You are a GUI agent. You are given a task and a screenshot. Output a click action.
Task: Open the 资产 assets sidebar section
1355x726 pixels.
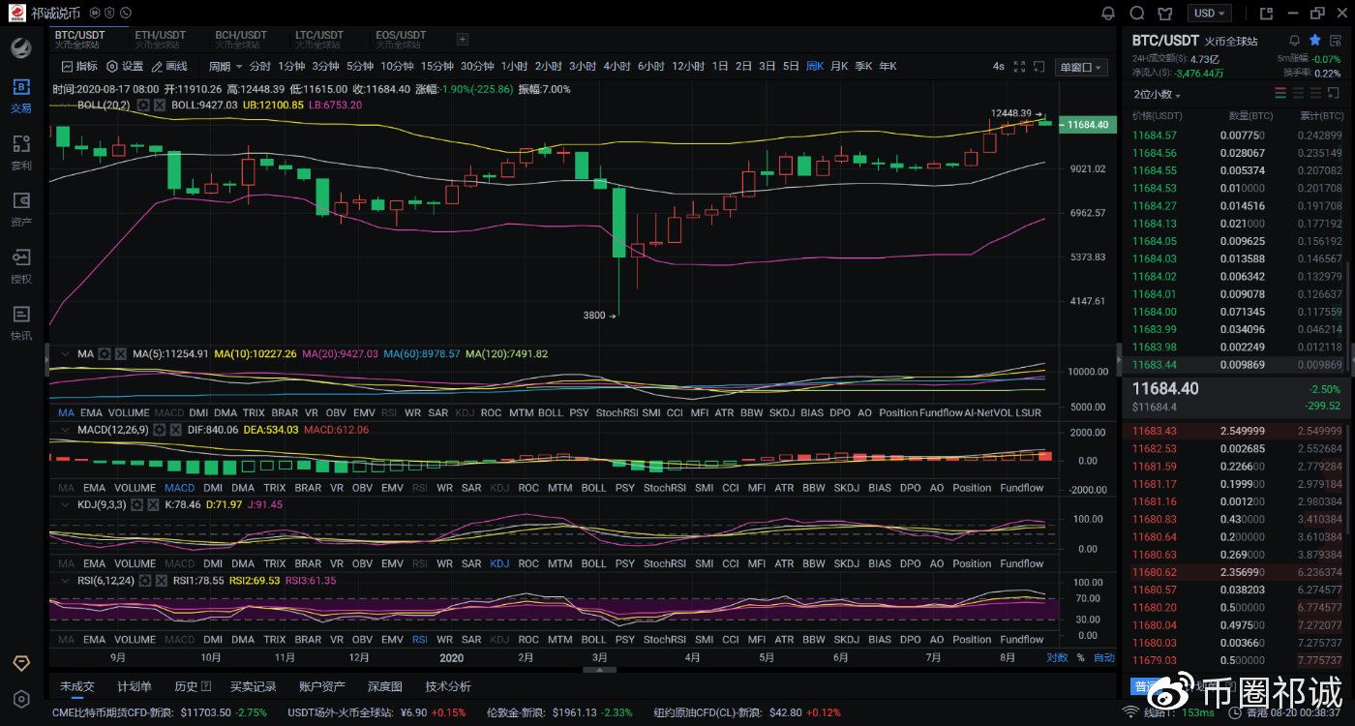pyautogui.click(x=21, y=209)
